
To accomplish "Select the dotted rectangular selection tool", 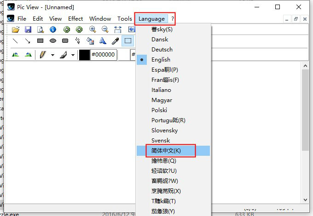I will [x=128, y=41].
